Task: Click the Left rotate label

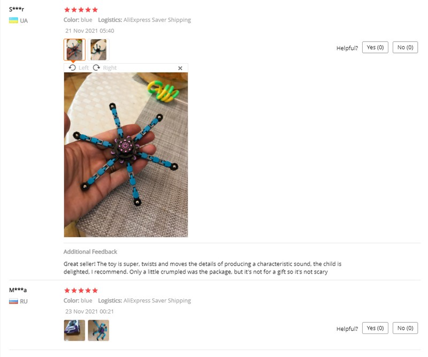Action: pos(83,68)
